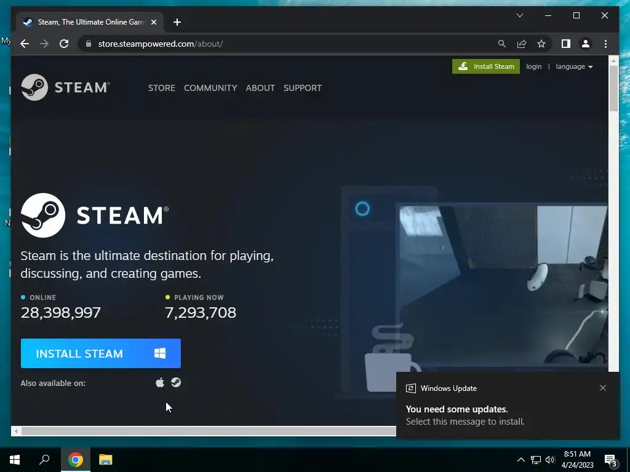Open the ABOUT menu item
The image size is (630, 472).
click(x=260, y=88)
